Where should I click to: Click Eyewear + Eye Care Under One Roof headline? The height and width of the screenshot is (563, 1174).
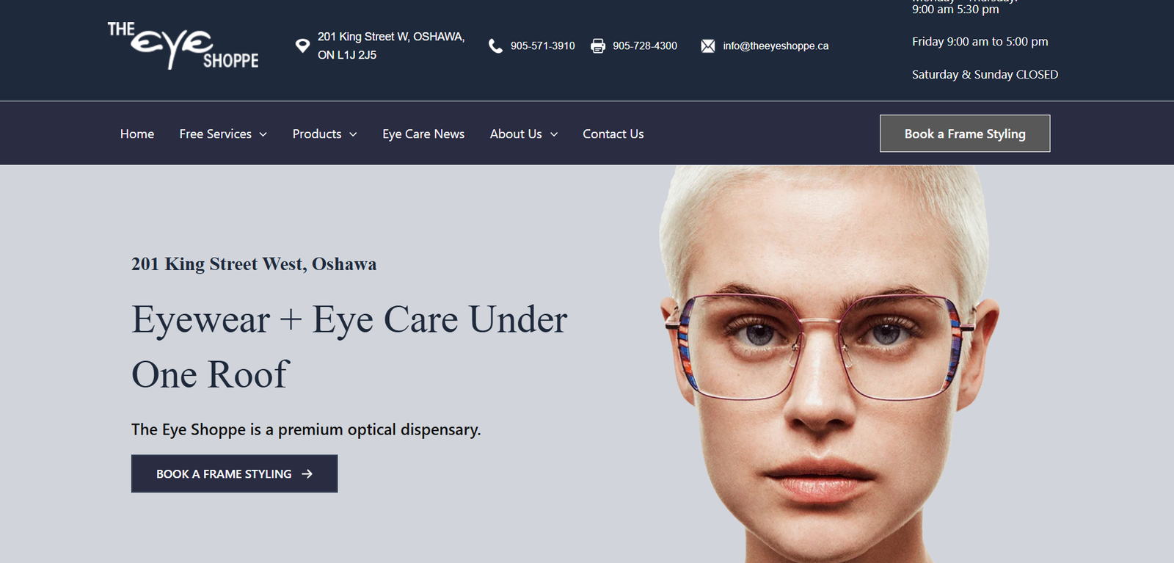pos(349,346)
